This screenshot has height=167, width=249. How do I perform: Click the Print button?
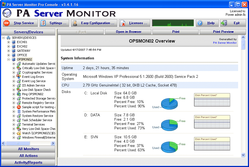pyautogui.click(x=176, y=32)
